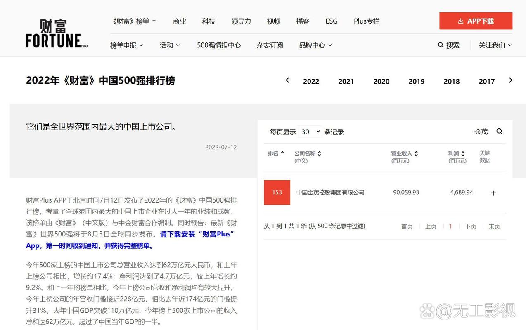This screenshot has height=330, width=526.
Task: Expand the 《财富》榜单 menu
Action: (134, 21)
